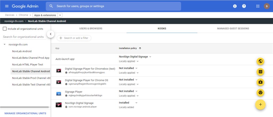This screenshot has width=273, height=117.
Task: Click novisign-tlv.com in the dark path bar
Action: [14, 21]
